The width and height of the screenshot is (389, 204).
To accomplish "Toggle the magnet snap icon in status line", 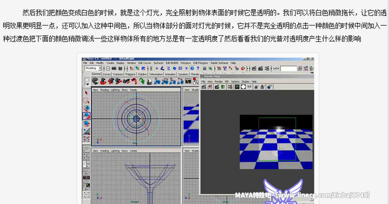I will (x=243, y=68).
